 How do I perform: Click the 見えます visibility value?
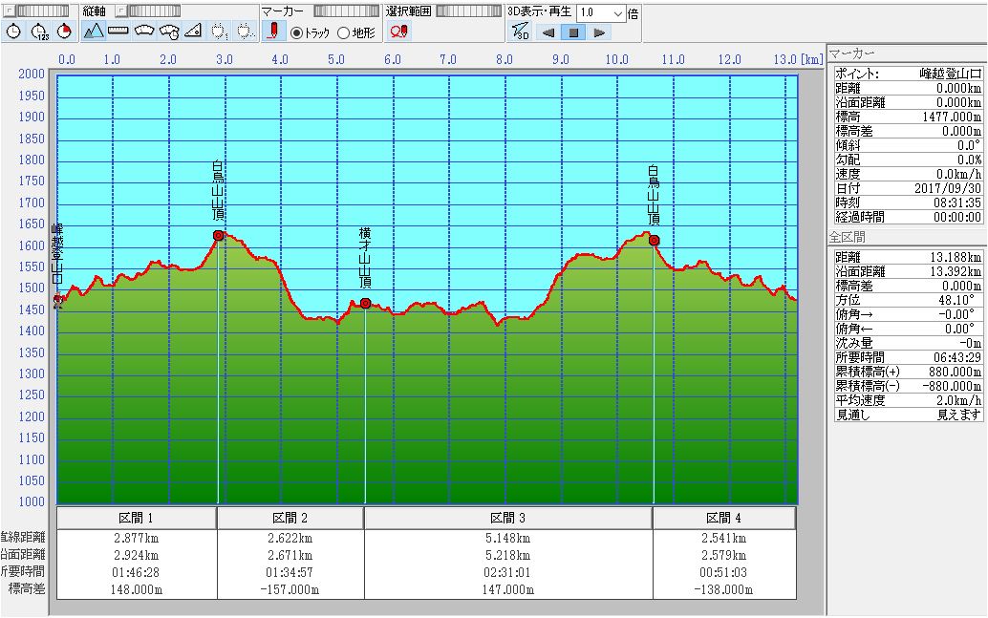click(x=959, y=415)
